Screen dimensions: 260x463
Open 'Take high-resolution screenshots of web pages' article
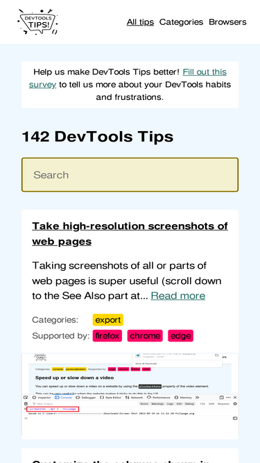[x=130, y=234]
